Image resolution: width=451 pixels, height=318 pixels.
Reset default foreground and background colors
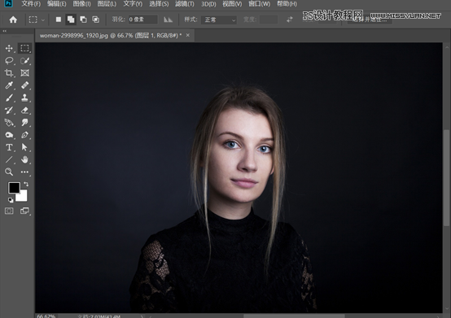pos(11,200)
